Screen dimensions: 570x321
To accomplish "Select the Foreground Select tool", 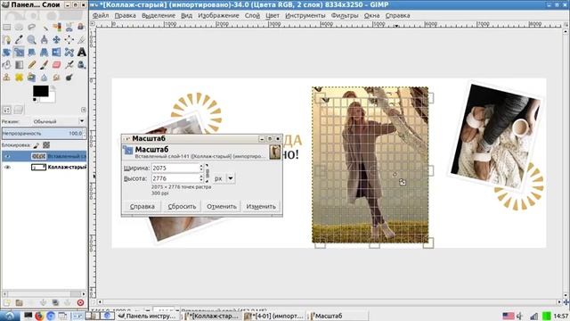I will coord(81,28).
